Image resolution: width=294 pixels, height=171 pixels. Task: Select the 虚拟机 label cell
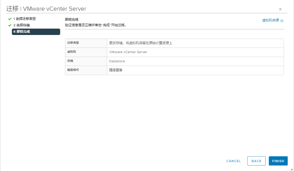86,52
